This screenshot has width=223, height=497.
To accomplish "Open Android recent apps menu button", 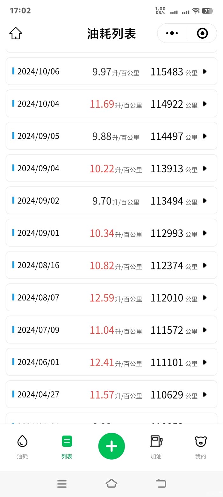I will 62,484.
